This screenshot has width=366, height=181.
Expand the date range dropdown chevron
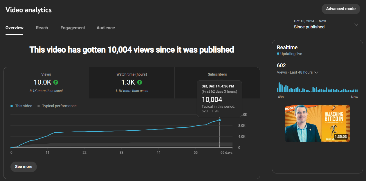[356, 24]
